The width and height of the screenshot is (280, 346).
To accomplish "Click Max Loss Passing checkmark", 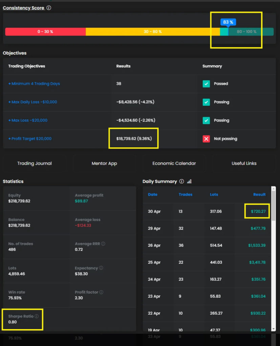I will click(206, 120).
